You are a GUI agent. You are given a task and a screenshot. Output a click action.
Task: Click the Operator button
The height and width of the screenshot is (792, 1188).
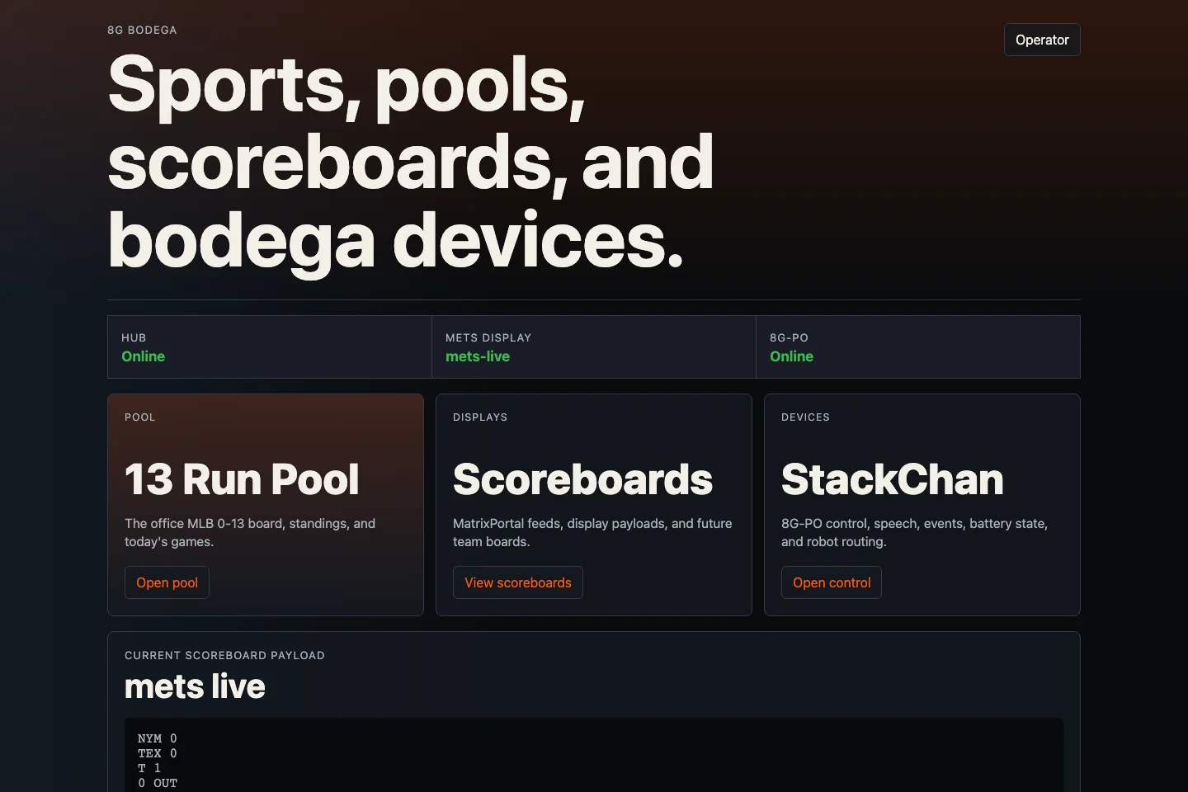(1042, 40)
